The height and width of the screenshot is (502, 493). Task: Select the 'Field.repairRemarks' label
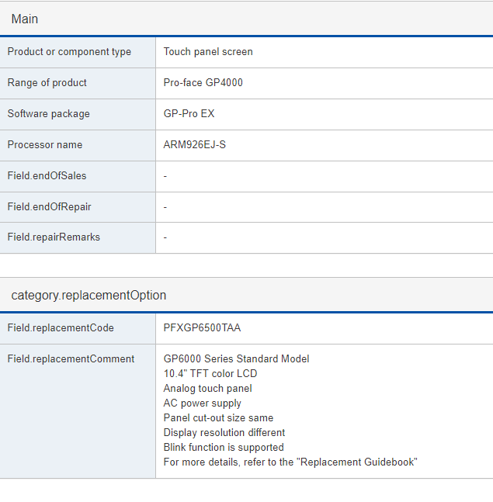(54, 237)
